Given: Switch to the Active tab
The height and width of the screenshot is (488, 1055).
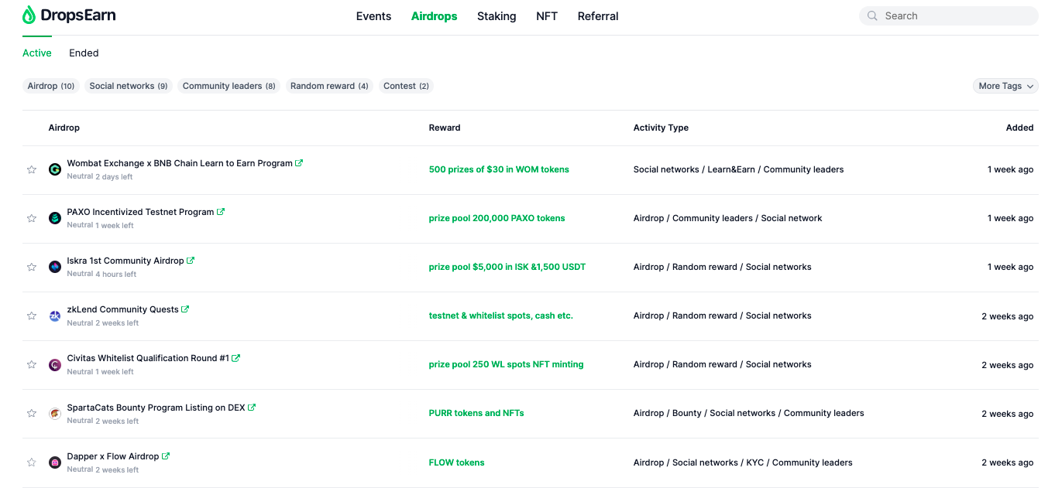Looking at the screenshot, I should pyautogui.click(x=37, y=53).
